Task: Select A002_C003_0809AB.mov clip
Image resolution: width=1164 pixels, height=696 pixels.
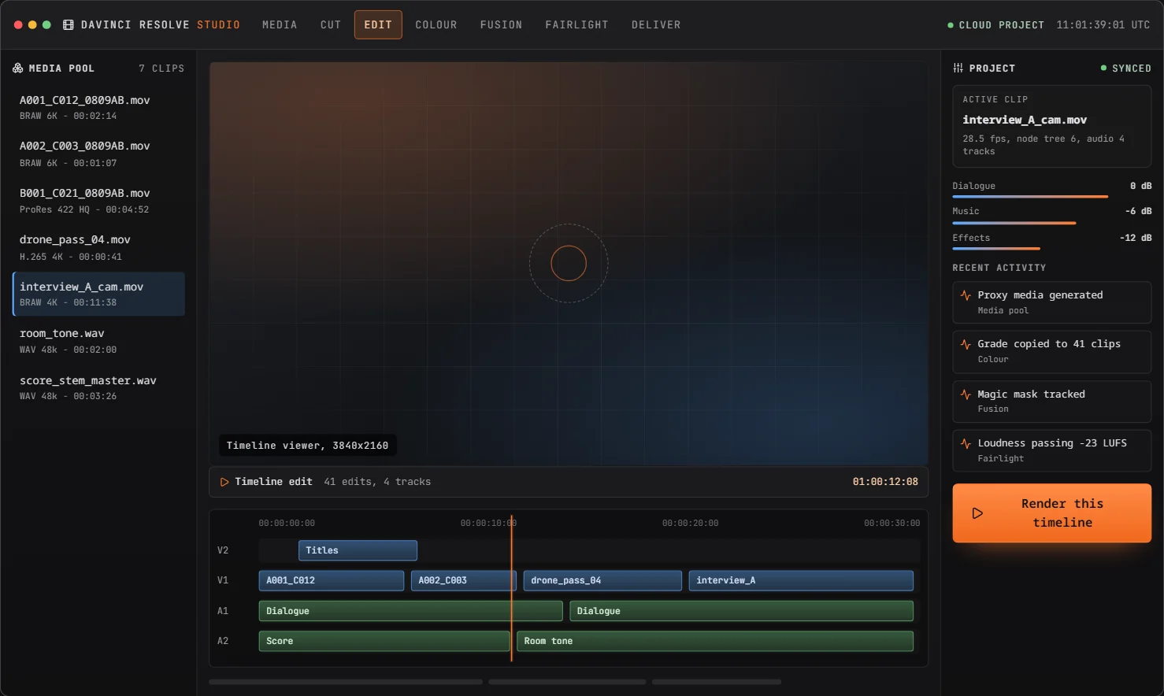Action: coord(99,154)
